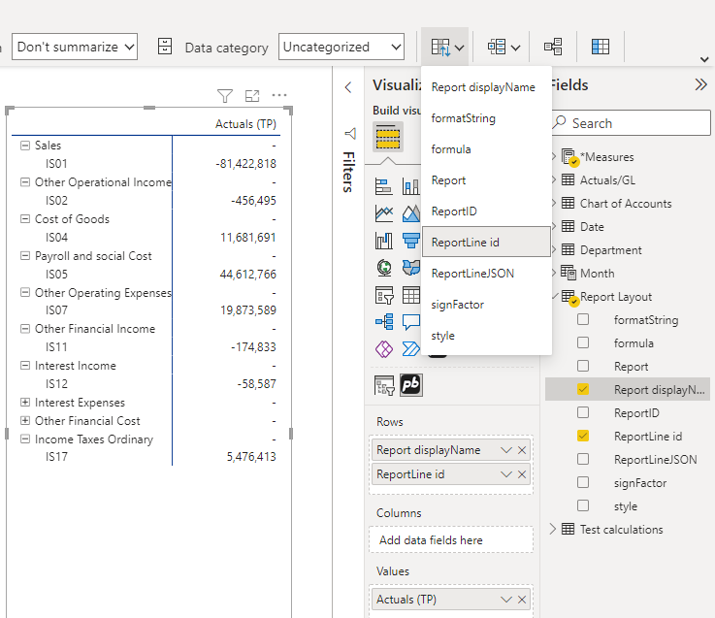Screen dimensions: 715x618
Task: Open the Sort by column dropdown
Action: pyautogui.click(x=447, y=47)
